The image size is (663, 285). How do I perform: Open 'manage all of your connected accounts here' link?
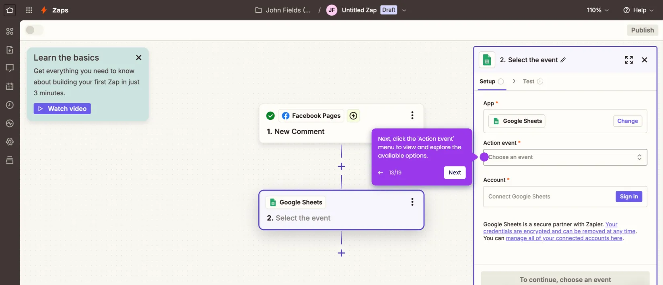(x=564, y=238)
